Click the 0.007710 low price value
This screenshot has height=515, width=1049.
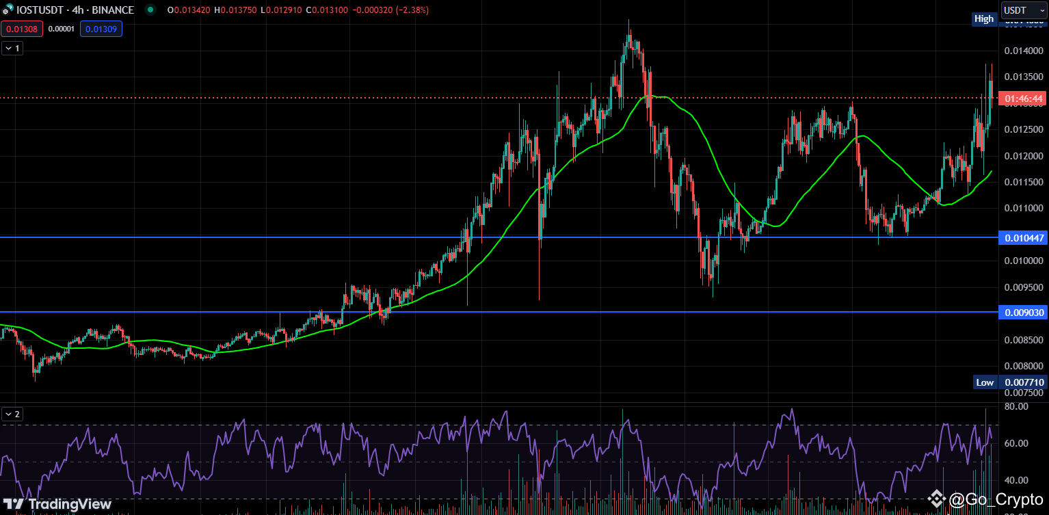click(1022, 382)
